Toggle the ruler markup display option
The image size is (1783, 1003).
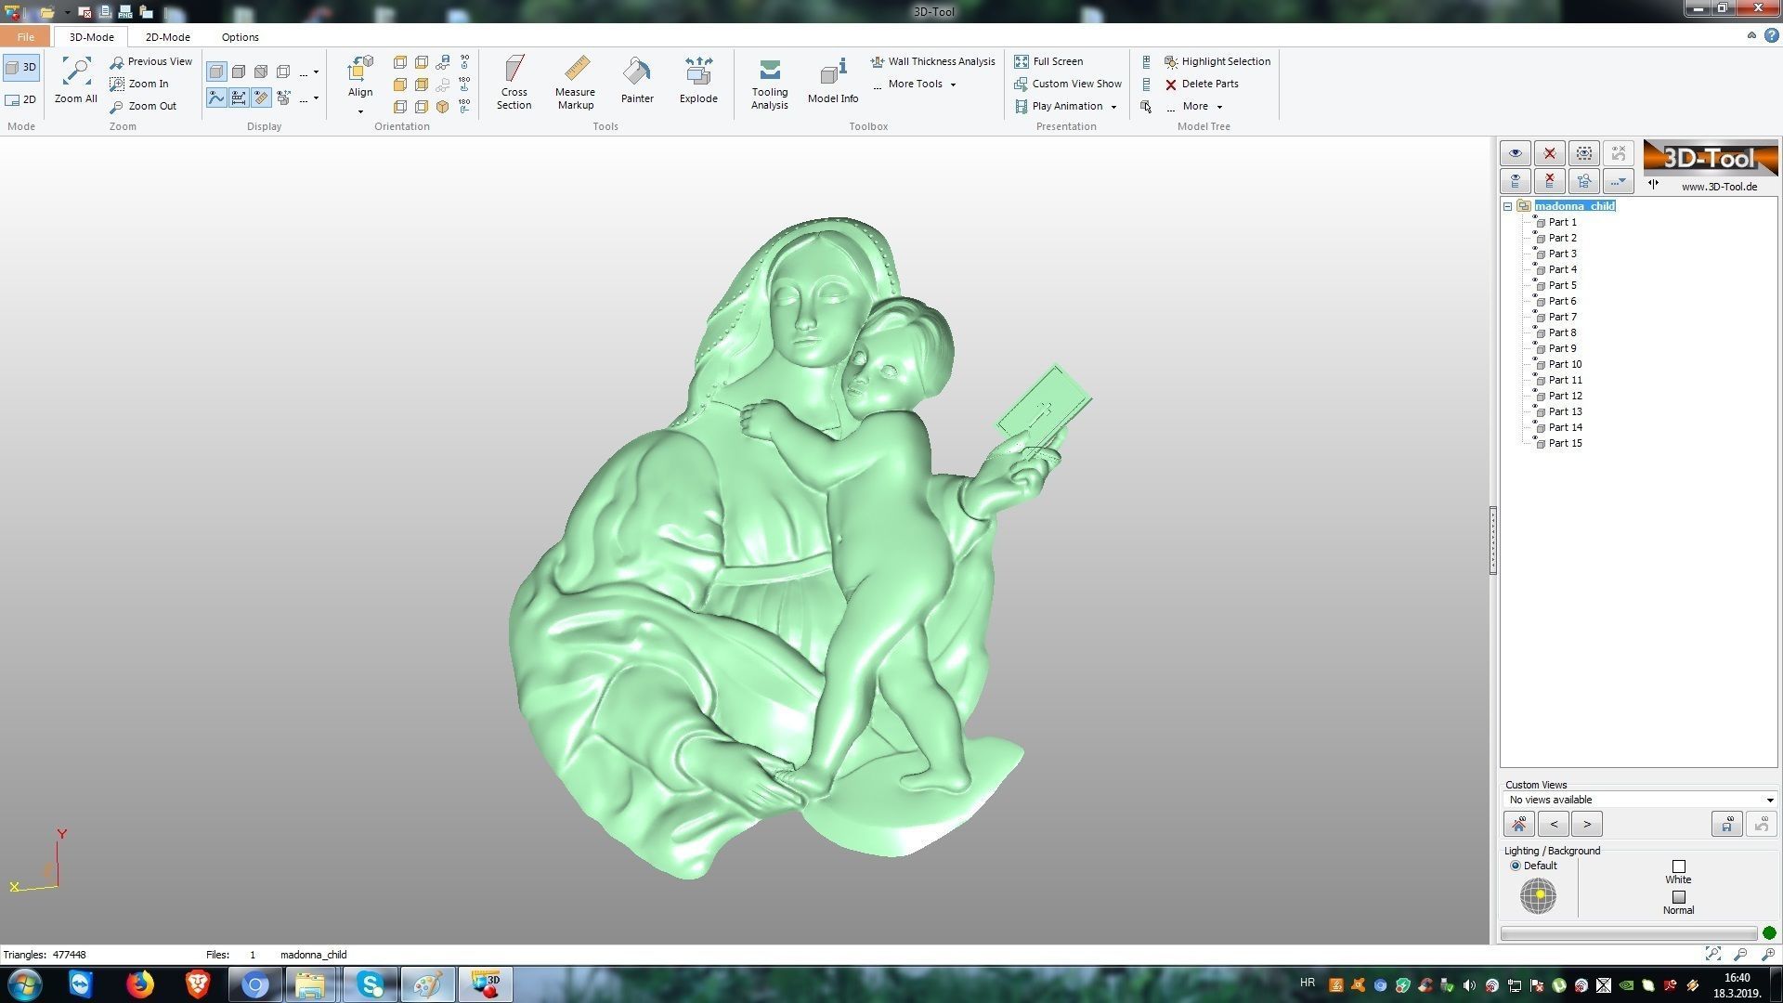(x=261, y=98)
